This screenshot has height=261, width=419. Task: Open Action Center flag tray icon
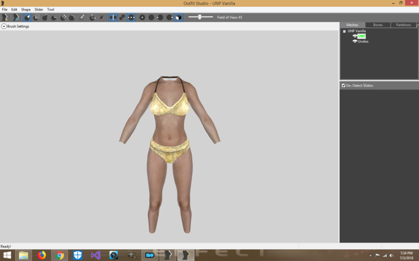pyautogui.click(x=377, y=255)
